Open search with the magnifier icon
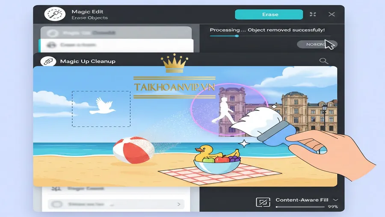 tap(324, 61)
